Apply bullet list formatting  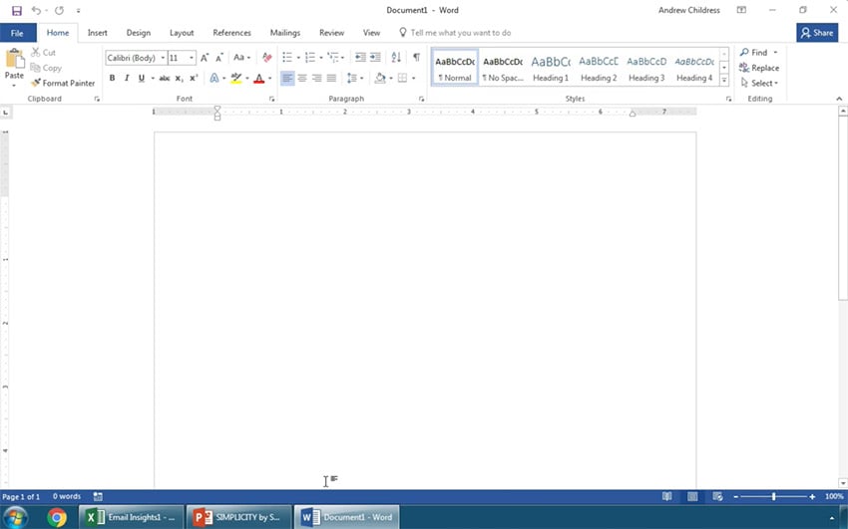(286, 58)
